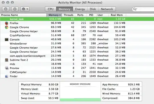Select the com.apple.IconServicesAgent process
This screenshot has height=104, width=154.
click(x=28, y=56)
